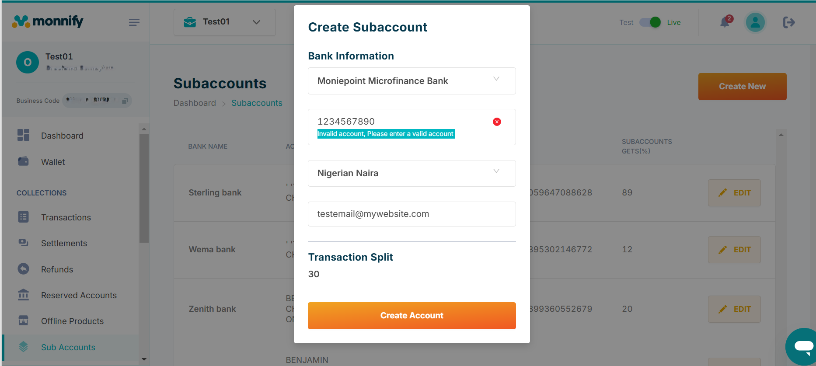Image resolution: width=816 pixels, height=366 pixels.
Task: Toggle the Test/Live mode switch
Action: point(650,22)
